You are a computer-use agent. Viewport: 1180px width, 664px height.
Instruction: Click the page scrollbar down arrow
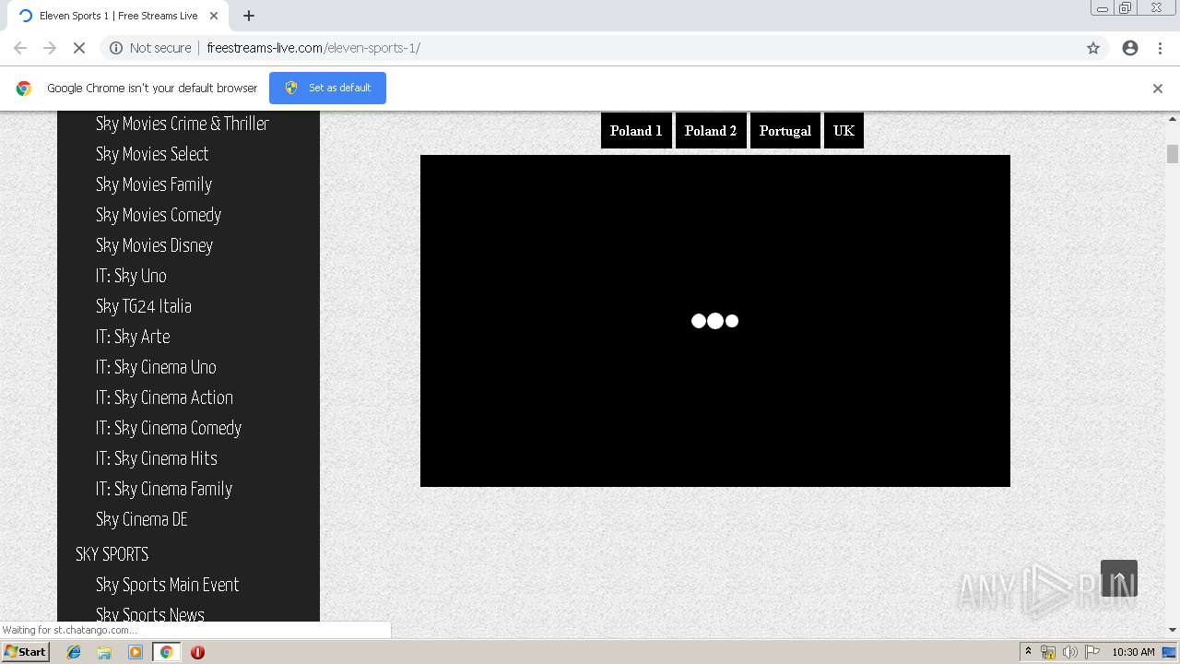(1173, 631)
